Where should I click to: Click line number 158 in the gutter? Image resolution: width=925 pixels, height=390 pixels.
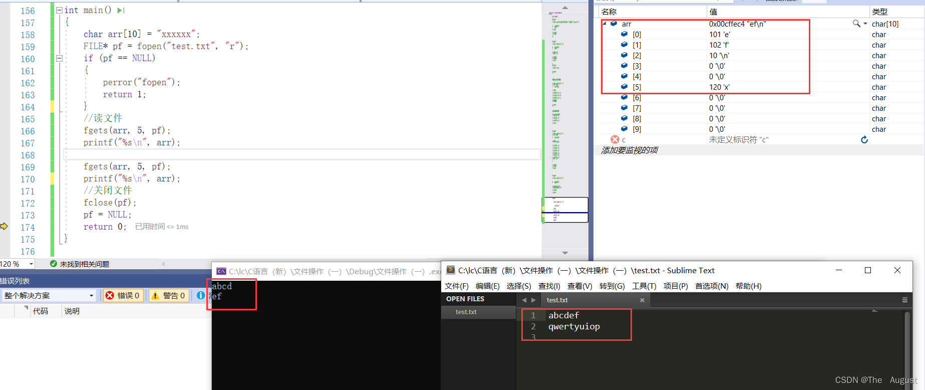click(x=28, y=35)
